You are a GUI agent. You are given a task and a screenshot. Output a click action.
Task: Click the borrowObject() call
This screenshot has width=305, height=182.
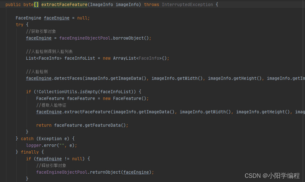tap(131, 38)
